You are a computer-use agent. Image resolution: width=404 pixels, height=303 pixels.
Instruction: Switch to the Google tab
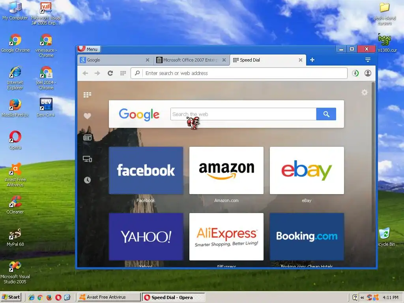(115, 60)
